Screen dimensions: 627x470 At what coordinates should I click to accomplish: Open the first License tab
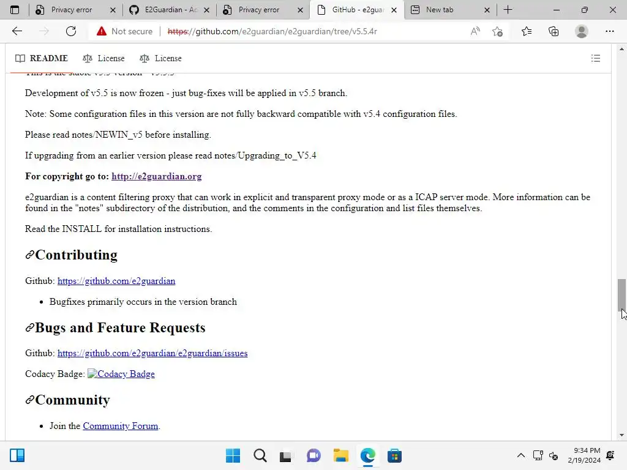click(x=103, y=58)
